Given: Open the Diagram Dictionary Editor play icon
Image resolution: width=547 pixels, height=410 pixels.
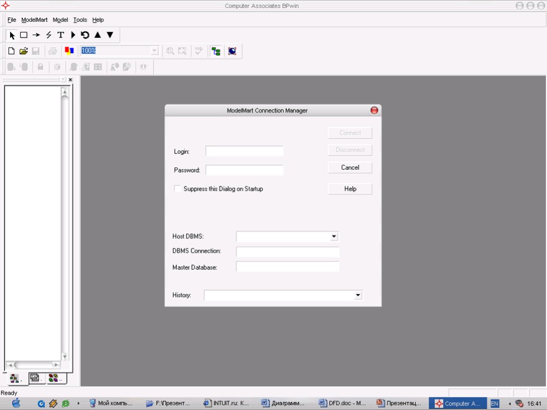Looking at the screenshot, I should pos(73,35).
